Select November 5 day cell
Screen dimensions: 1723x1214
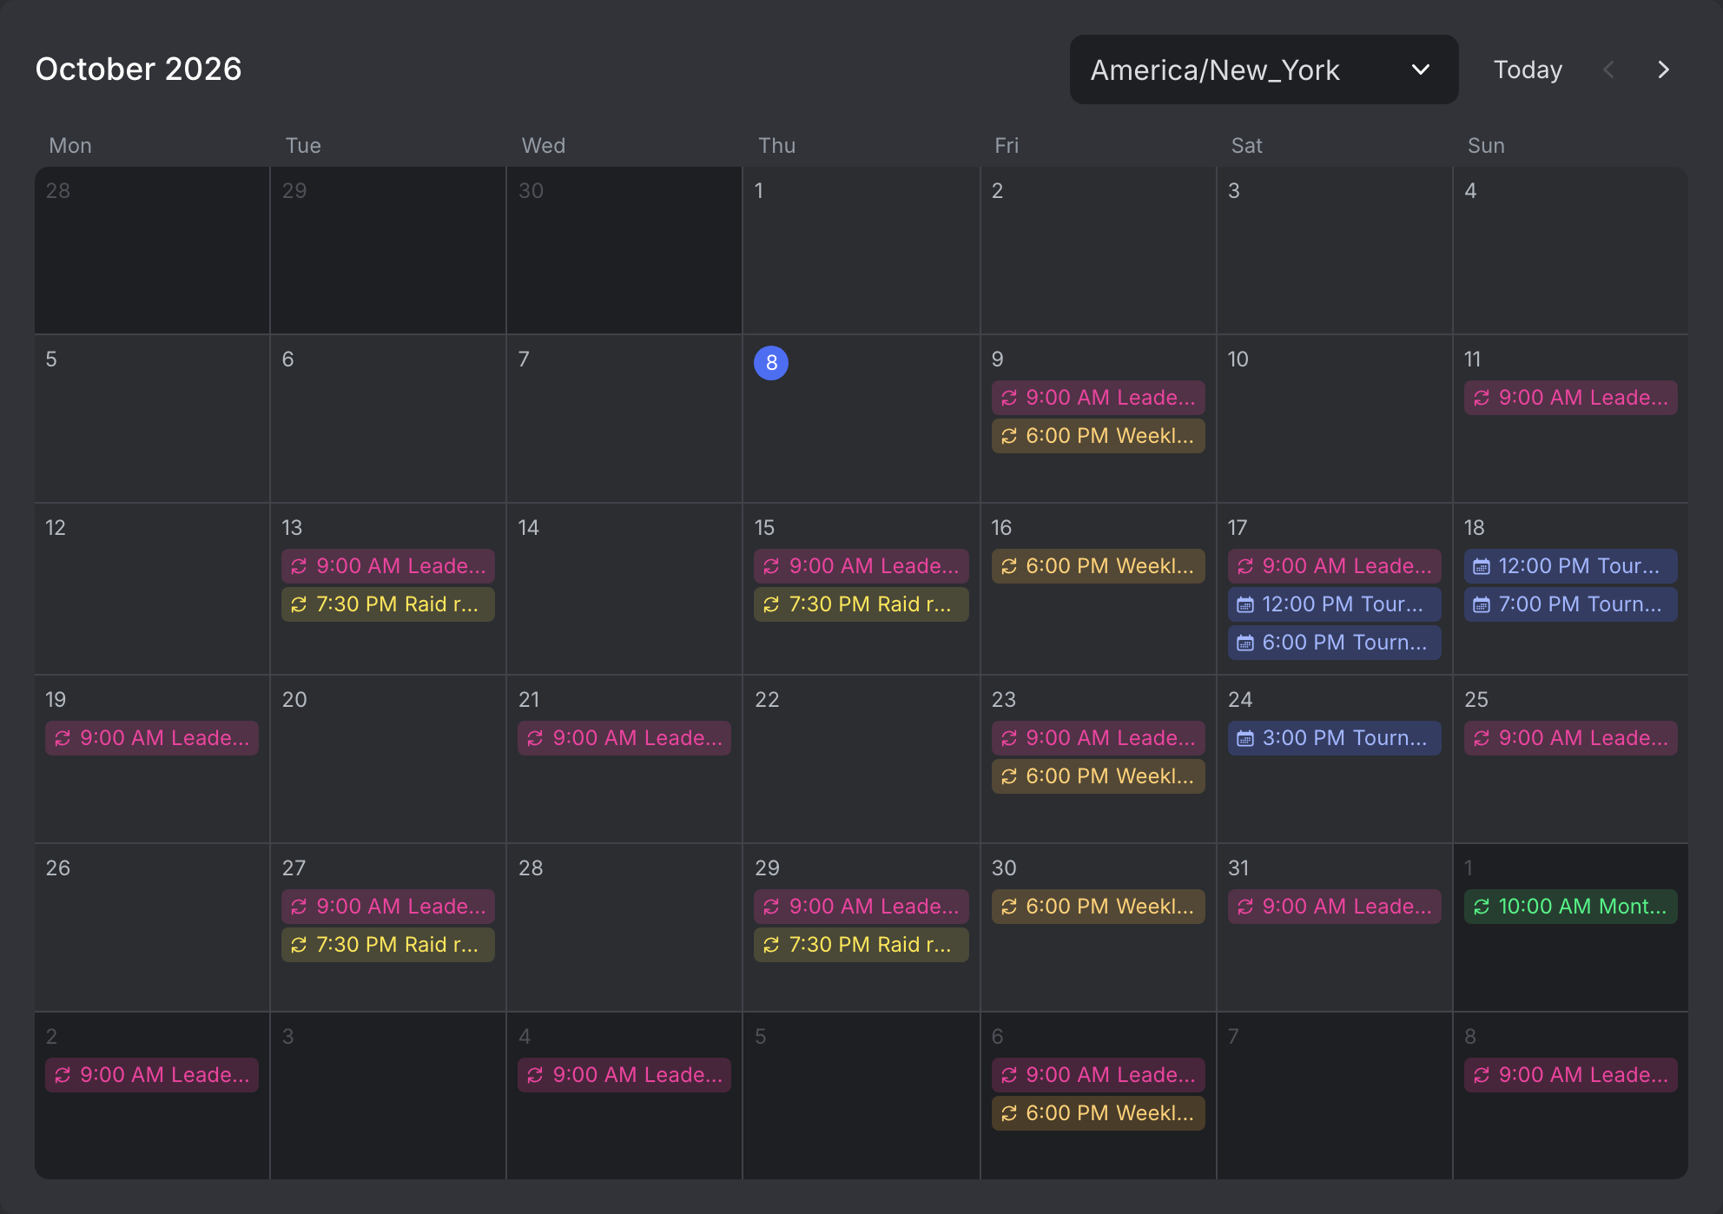[861, 1096]
